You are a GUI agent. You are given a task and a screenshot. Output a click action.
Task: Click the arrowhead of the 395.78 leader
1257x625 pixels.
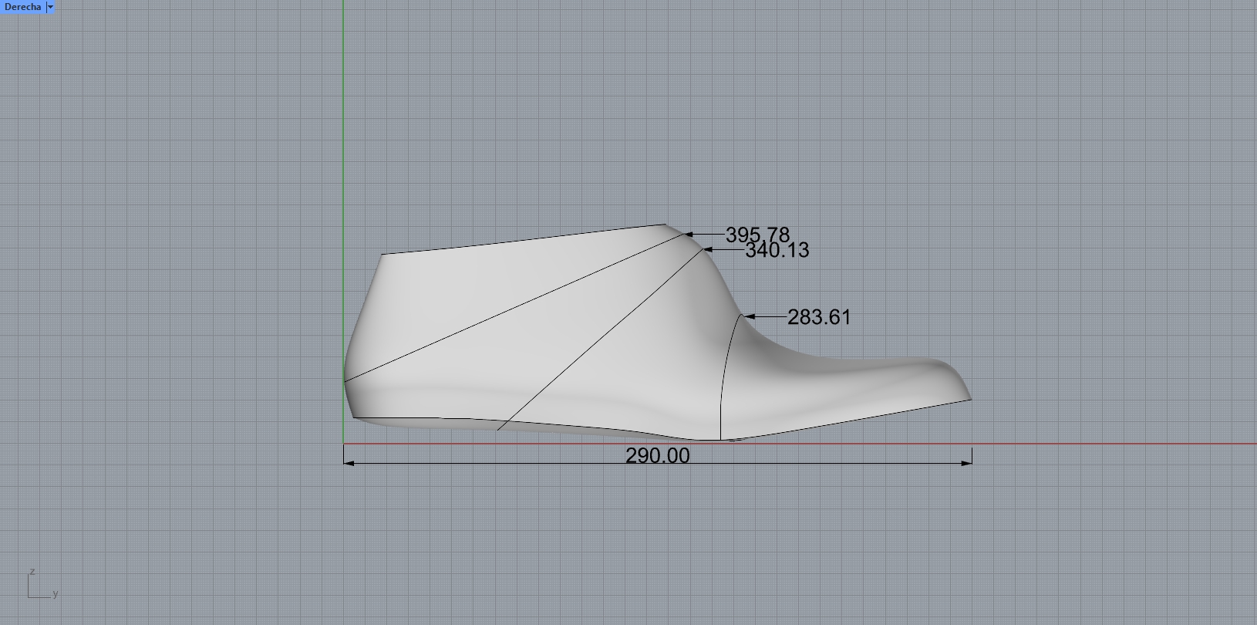689,234
